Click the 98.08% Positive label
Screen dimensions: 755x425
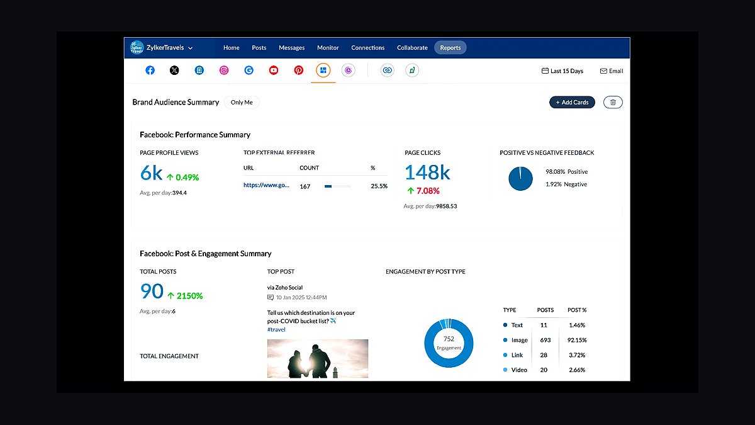[566, 171]
